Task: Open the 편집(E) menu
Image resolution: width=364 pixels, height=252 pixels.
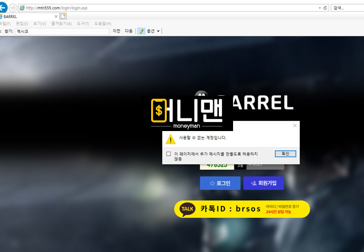Action: 22,24
